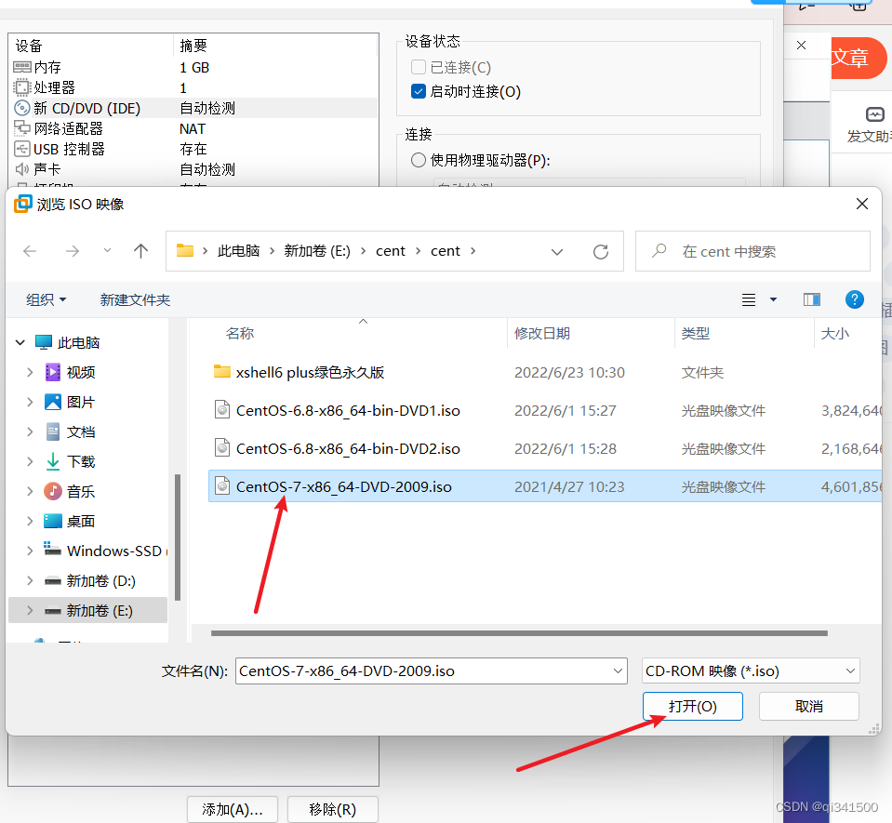Open the 组织 menu
This screenshot has width=892, height=823.
(47, 299)
